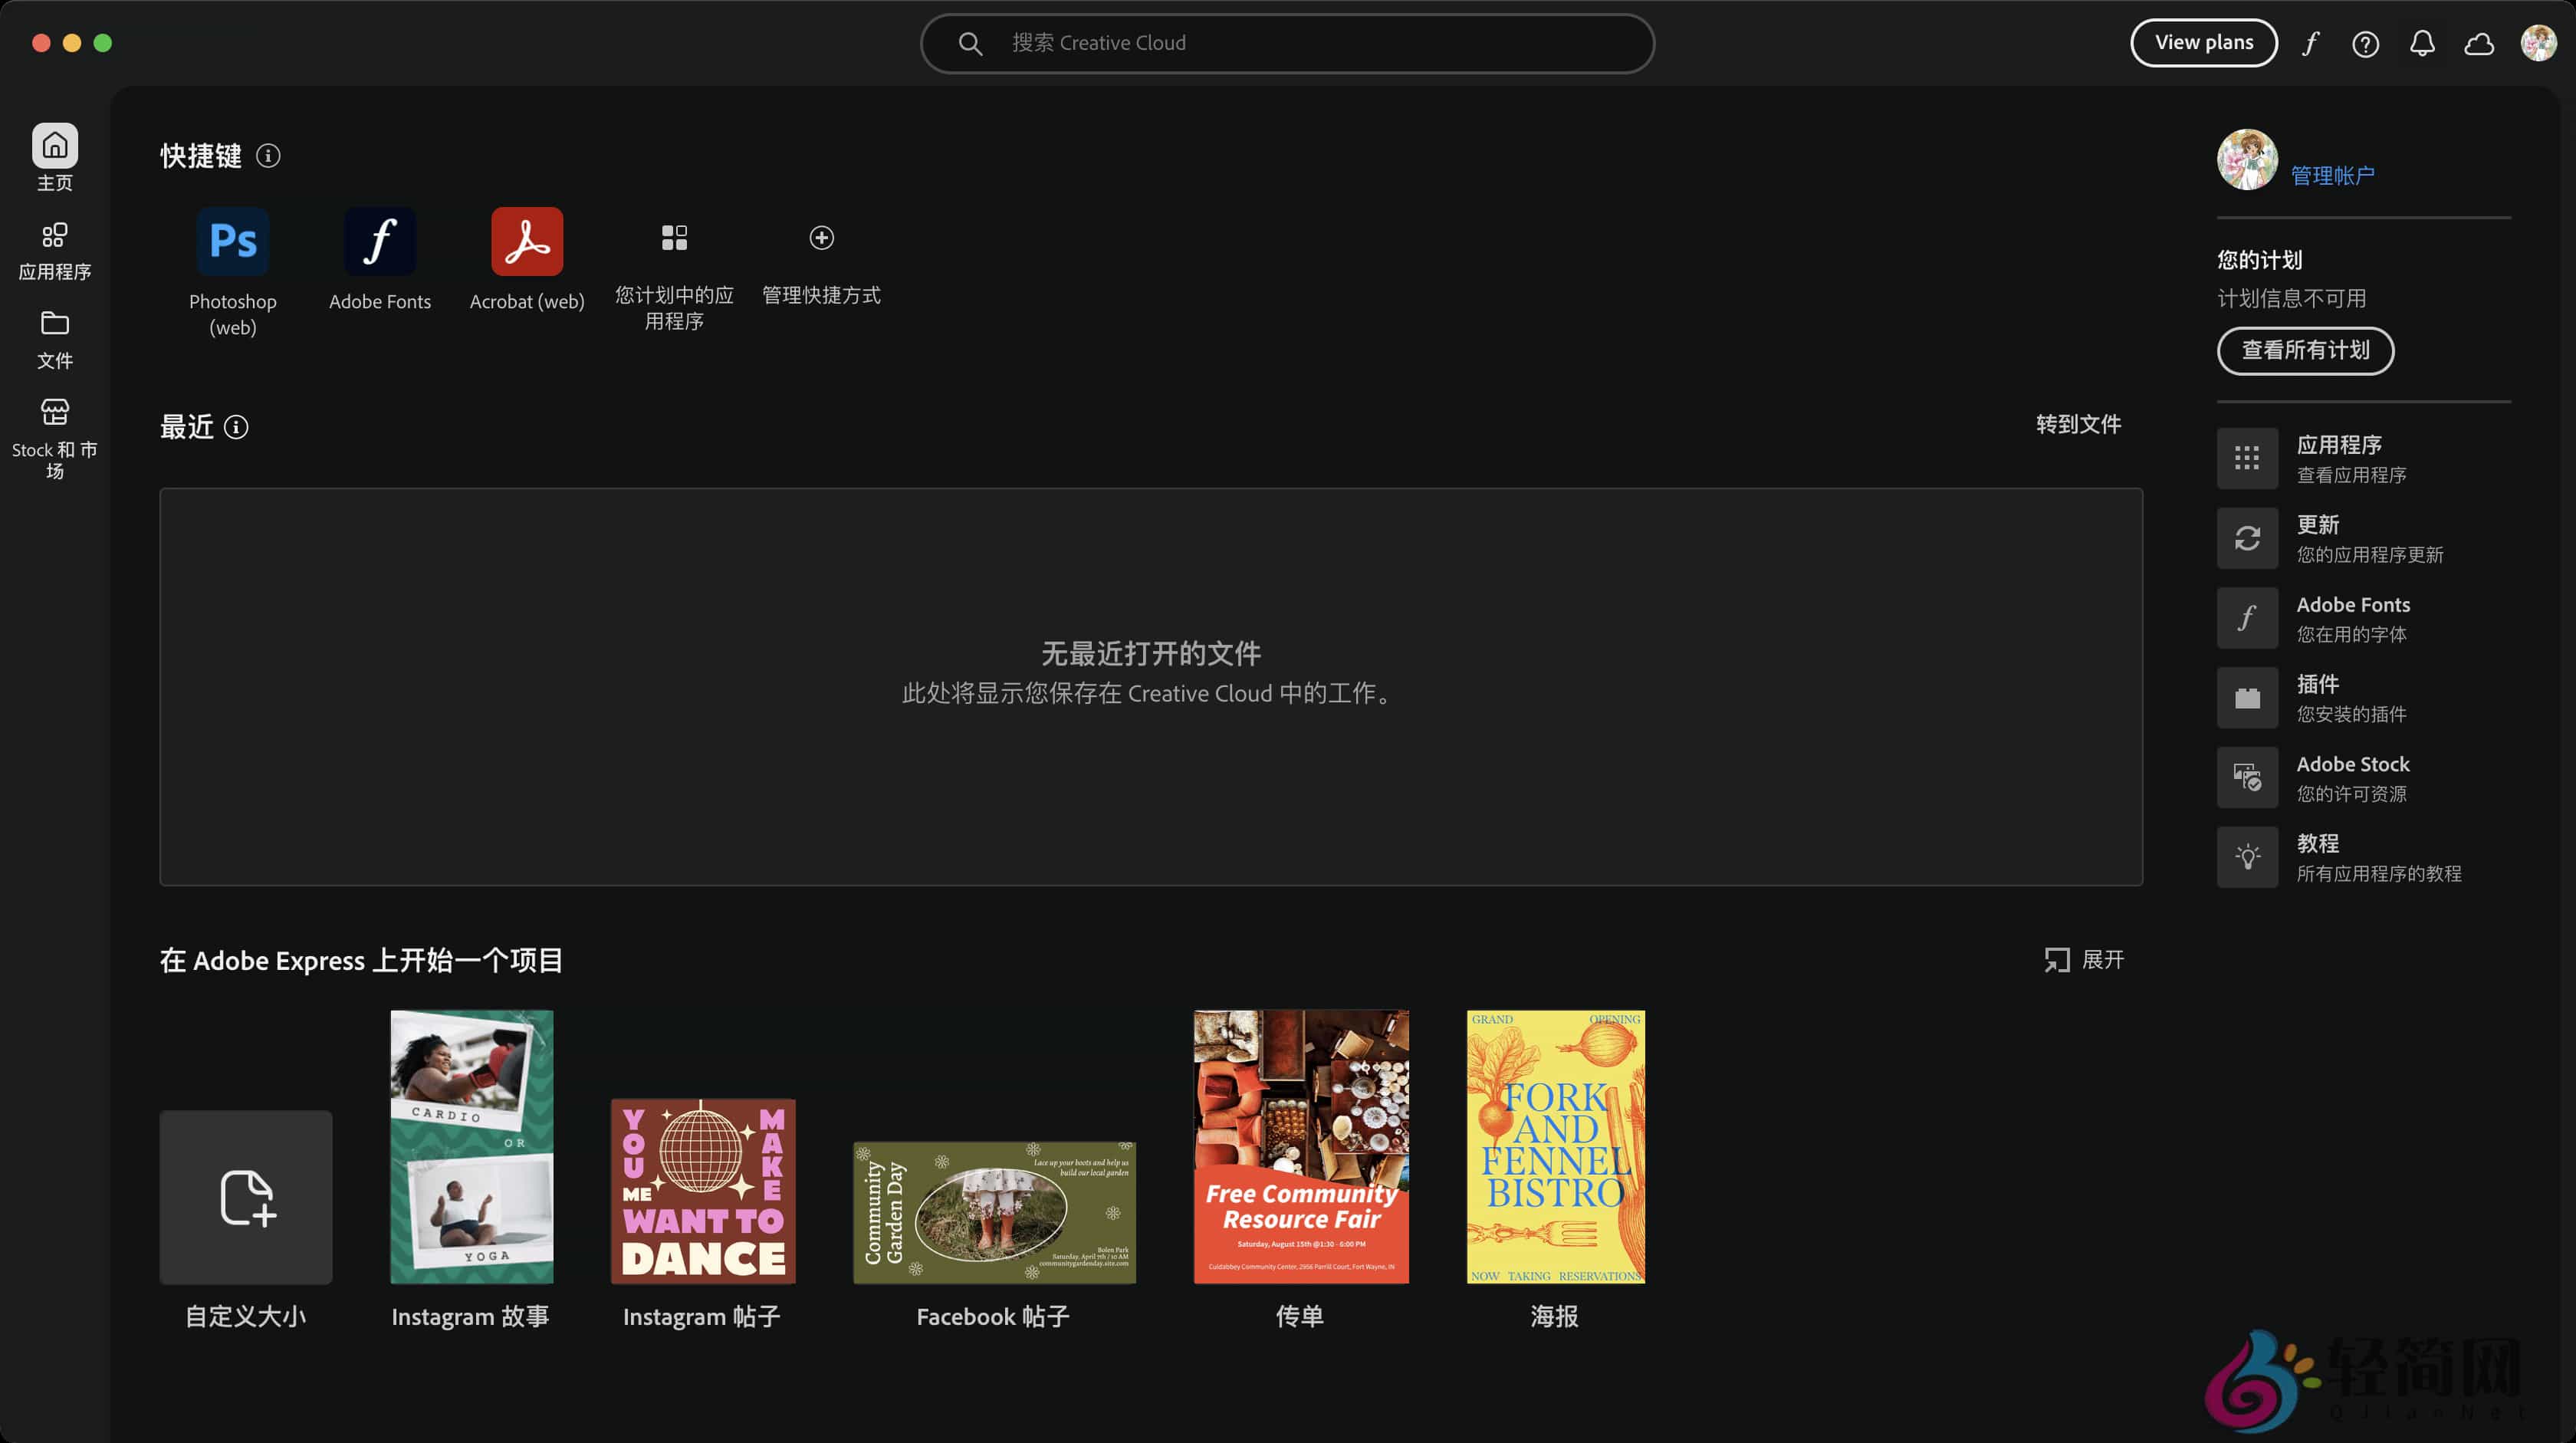Open the notifications bell
Image resolution: width=2576 pixels, height=1443 pixels.
click(x=2422, y=43)
